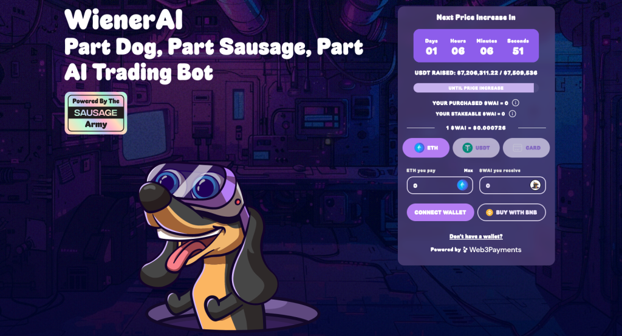Click info icon beside Your Purchased $WAI
The width and height of the screenshot is (622, 336).
[515, 103]
